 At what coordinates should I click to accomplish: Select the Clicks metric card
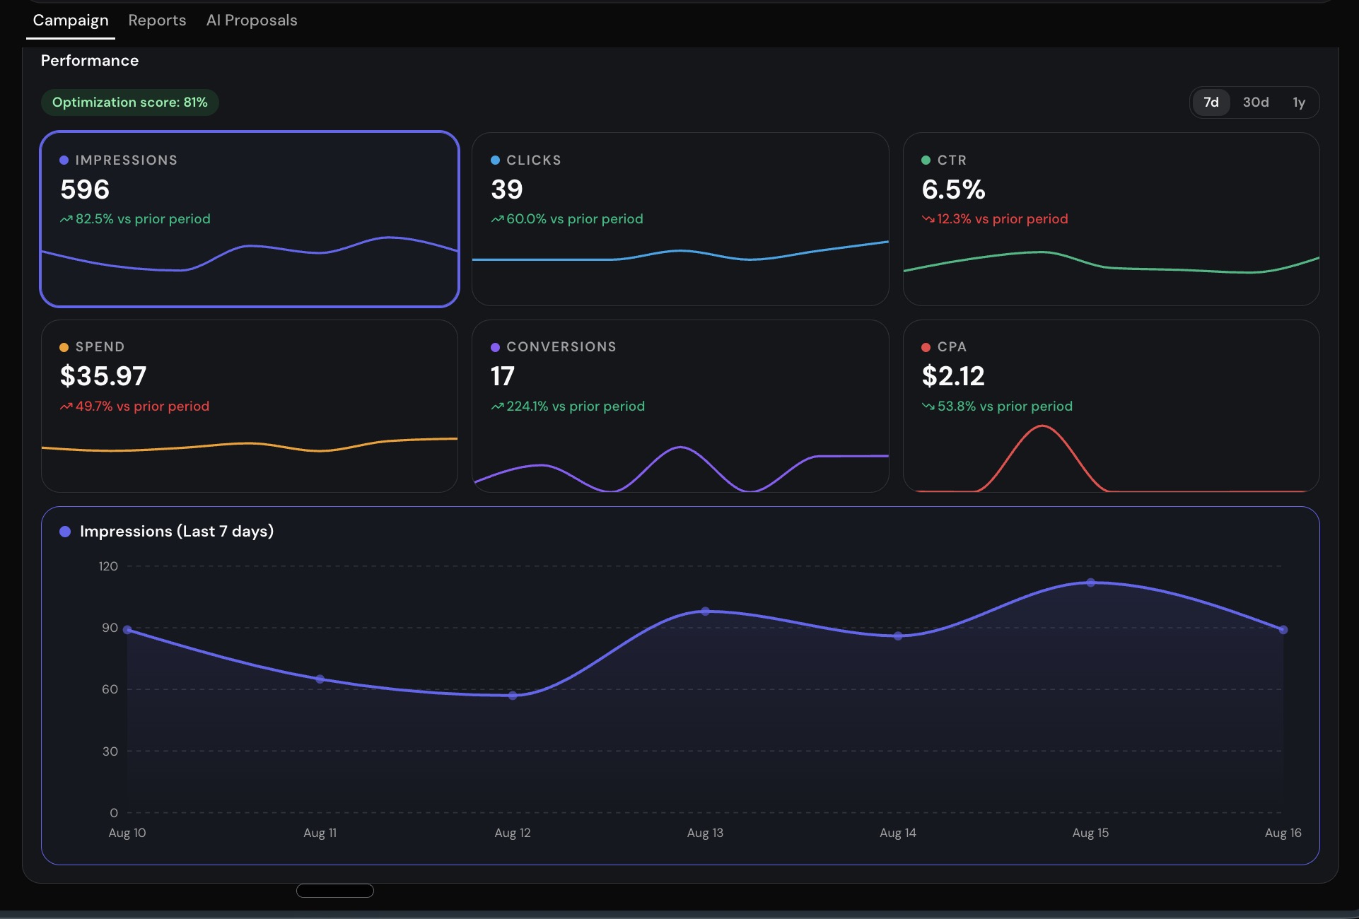click(680, 219)
